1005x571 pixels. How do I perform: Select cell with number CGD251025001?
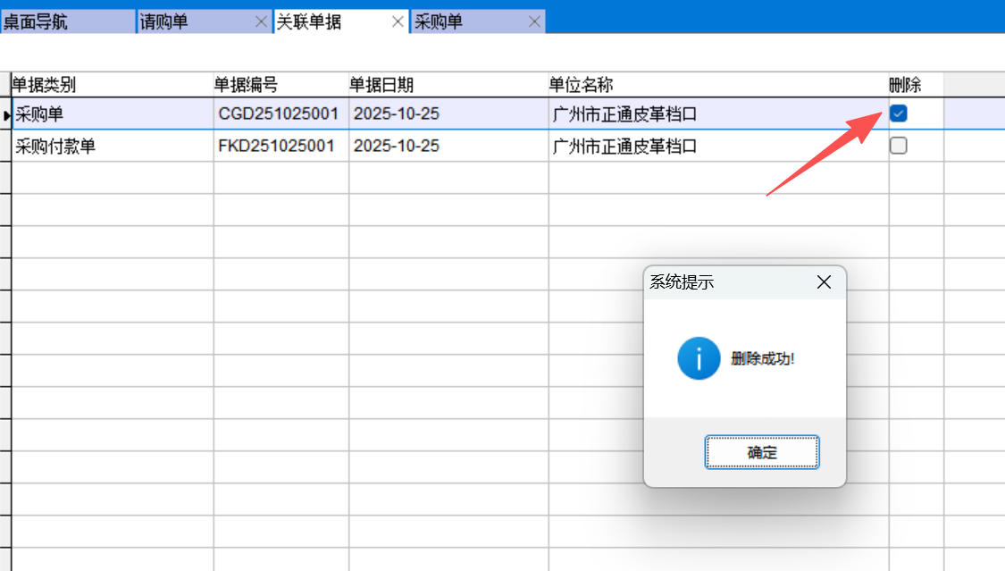(279, 114)
